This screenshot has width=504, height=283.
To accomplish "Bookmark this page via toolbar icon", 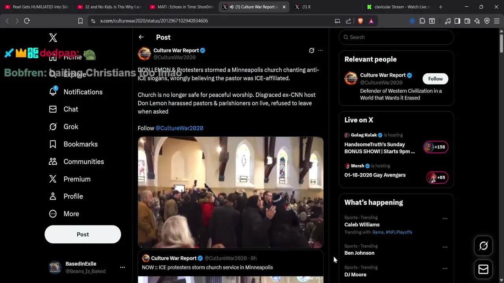I will pos(80,21).
